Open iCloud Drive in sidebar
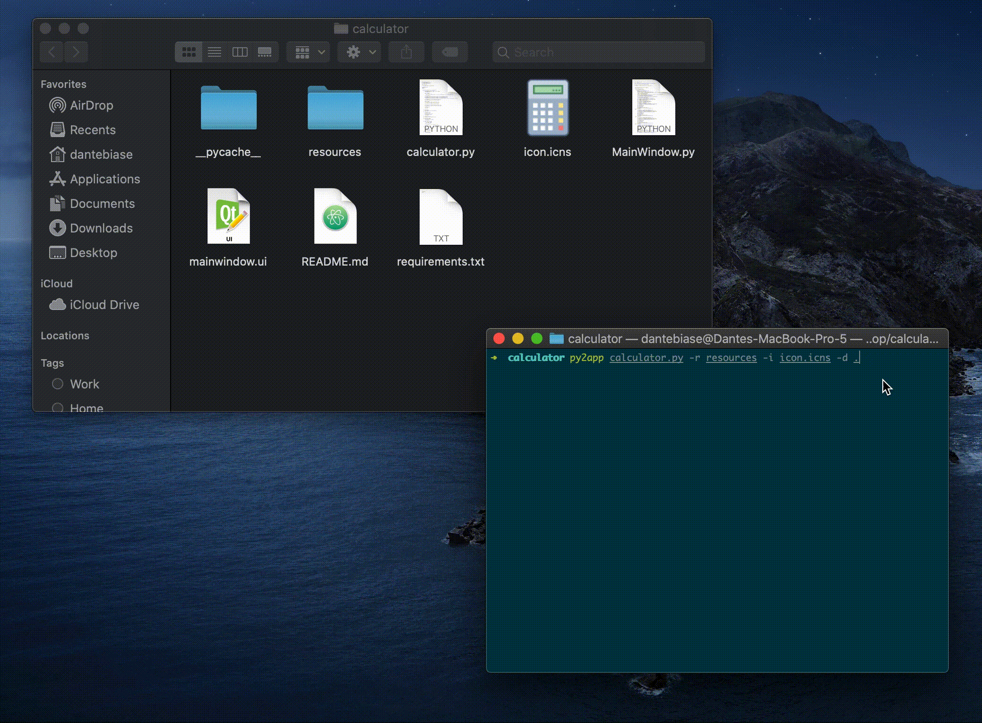The height and width of the screenshot is (723, 982). (x=104, y=305)
